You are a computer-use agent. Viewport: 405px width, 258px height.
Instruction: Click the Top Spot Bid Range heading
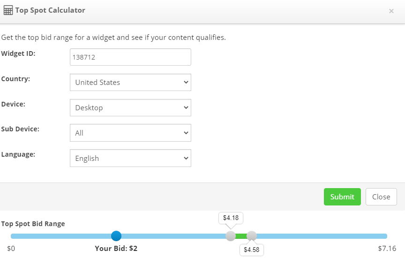(x=33, y=224)
